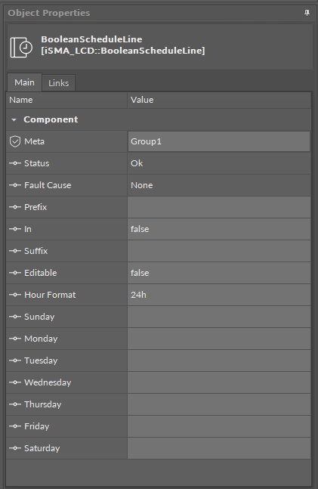Click the shield icon beside Meta
The image size is (318, 489).
tap(14, 141)
